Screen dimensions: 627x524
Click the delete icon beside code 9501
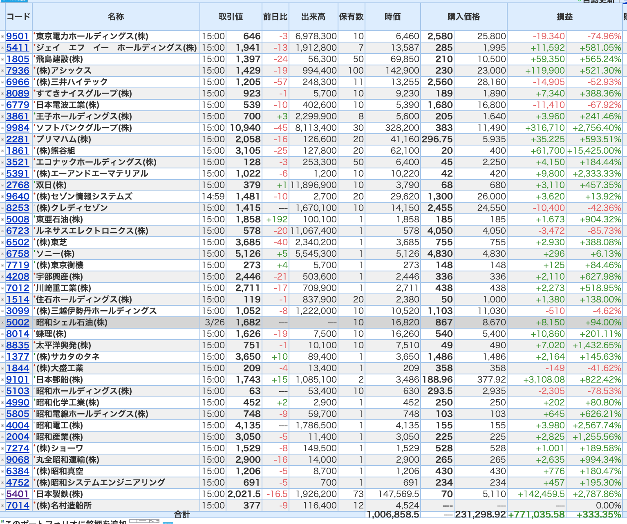(2, 37)
